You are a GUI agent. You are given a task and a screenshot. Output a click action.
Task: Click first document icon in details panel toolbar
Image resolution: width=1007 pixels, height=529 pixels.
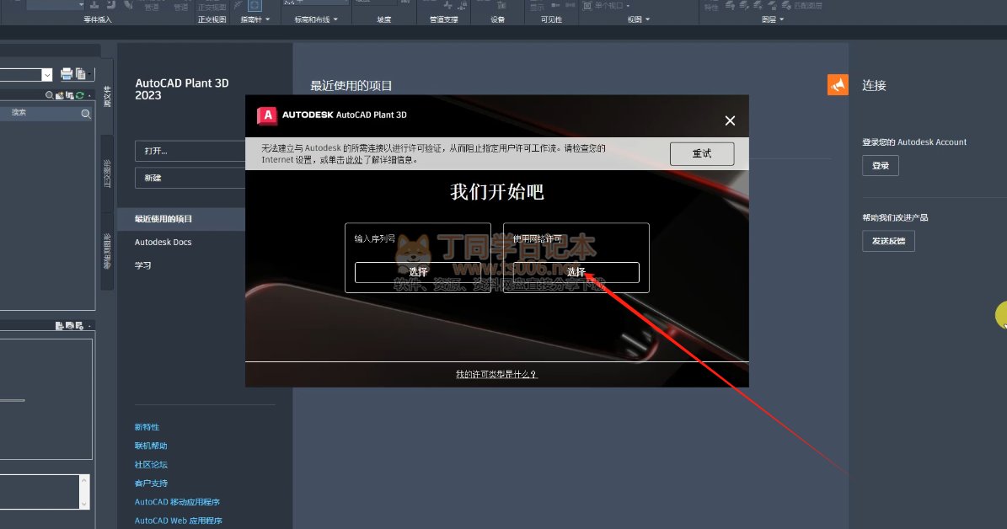click(x=59, y=325)
